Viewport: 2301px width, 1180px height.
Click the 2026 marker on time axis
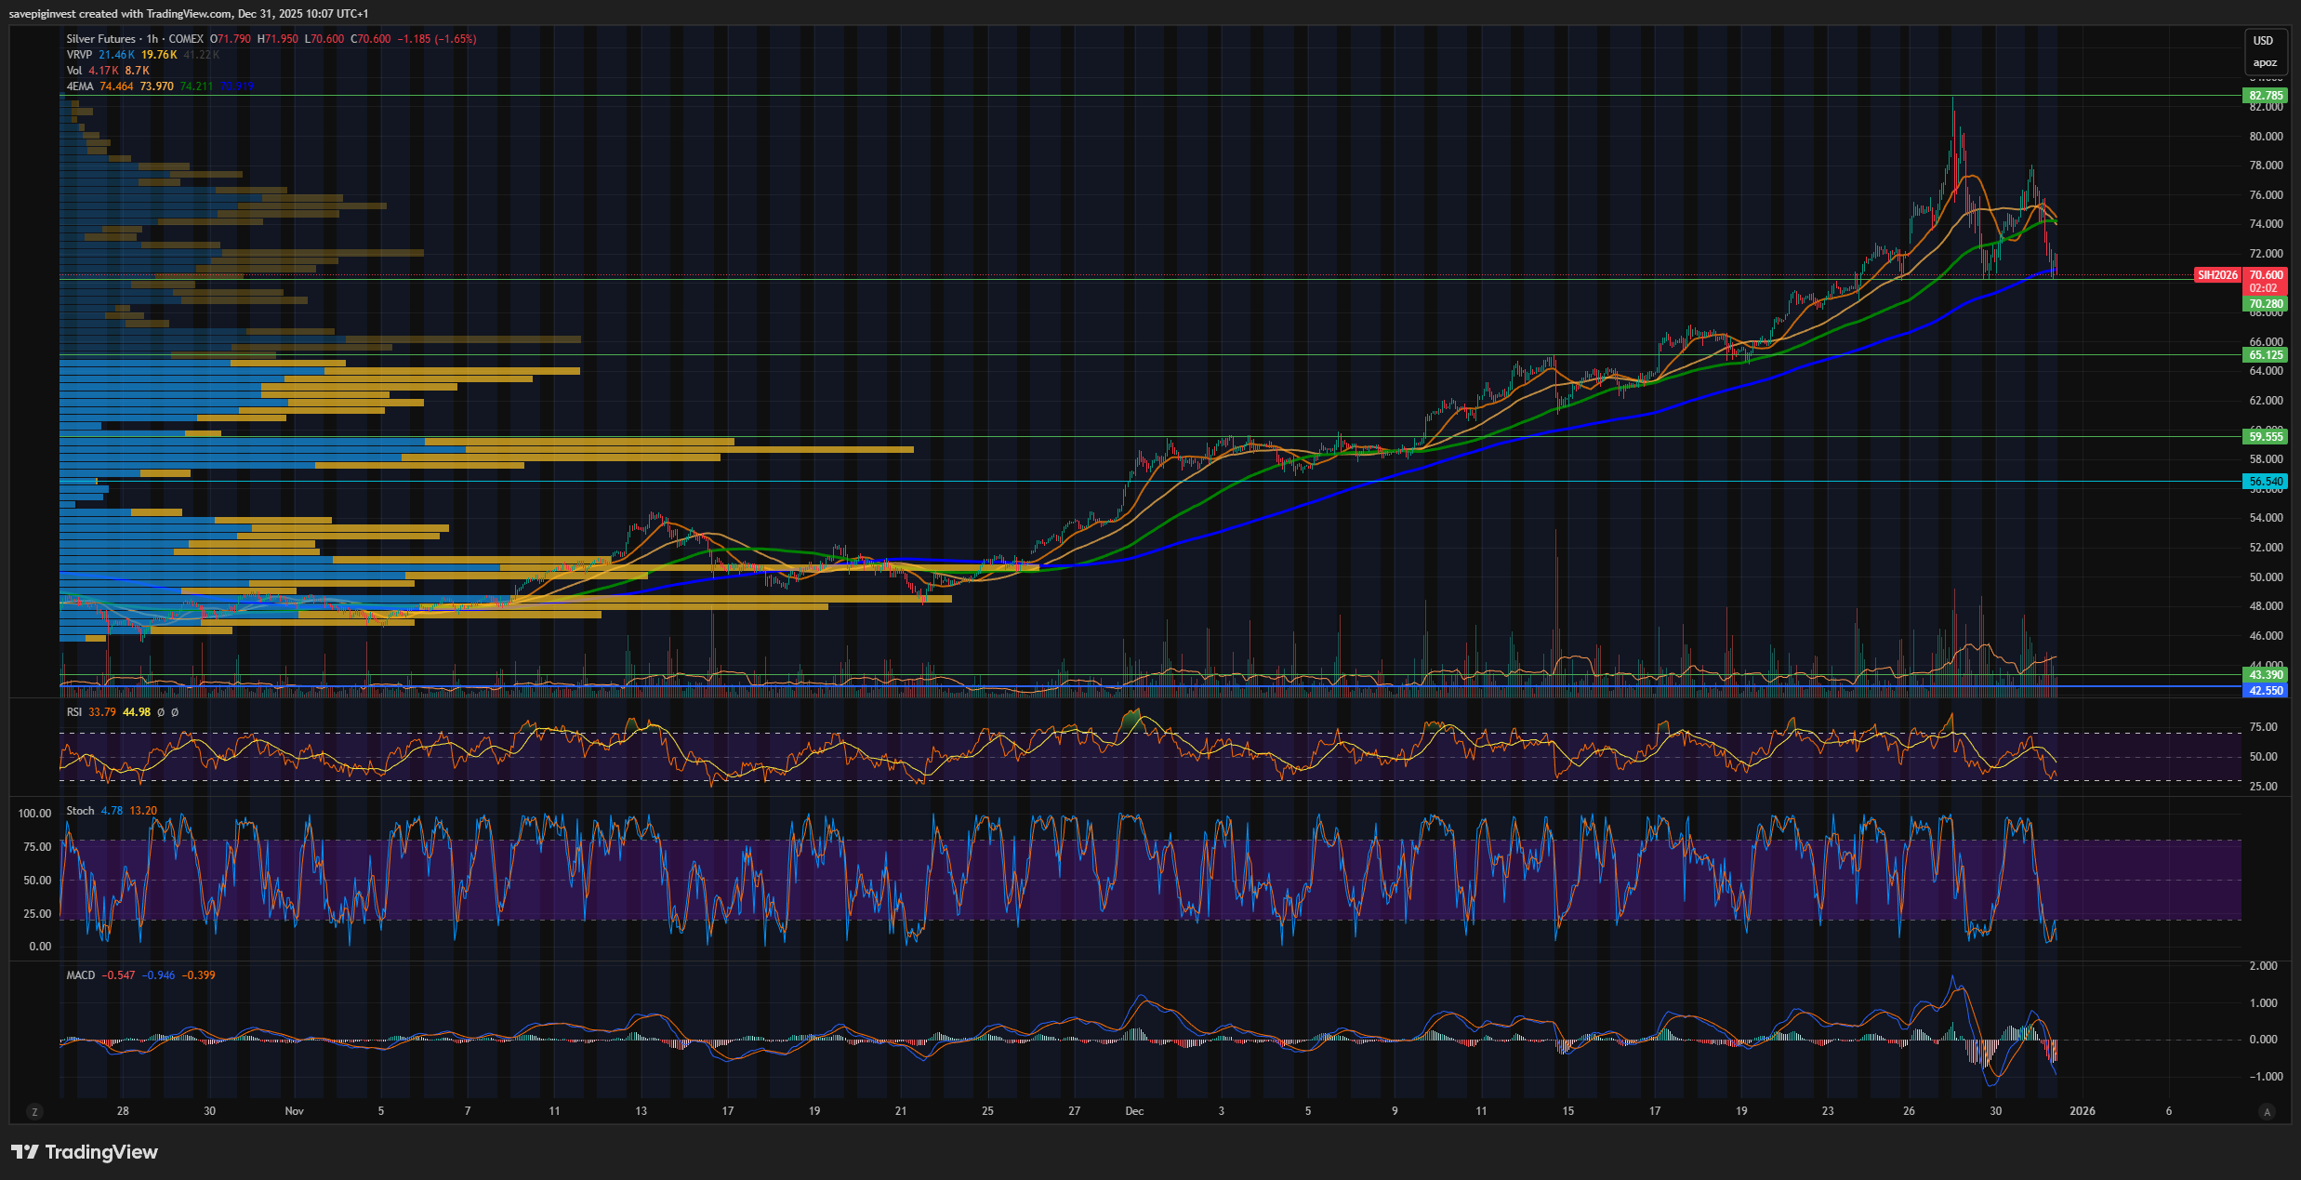[2083, 1111]
